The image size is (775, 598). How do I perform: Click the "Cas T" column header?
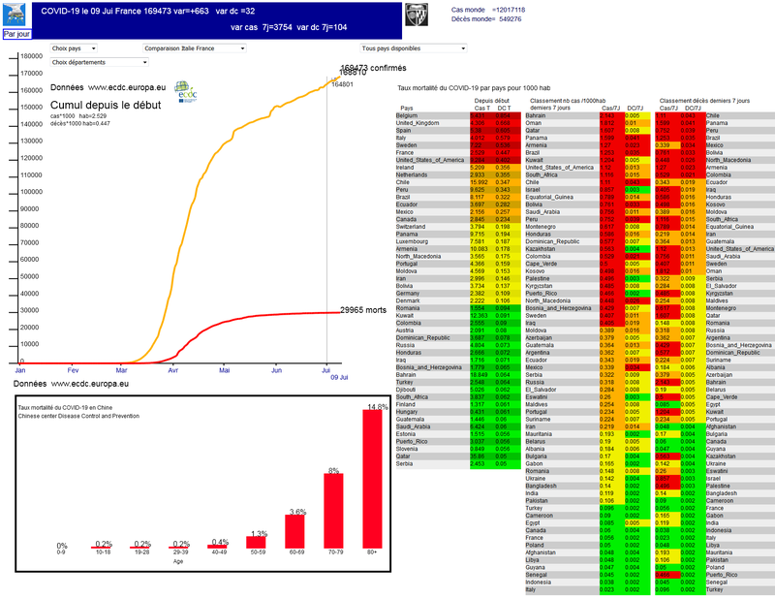pyautogui.click(x=479, y=108)
